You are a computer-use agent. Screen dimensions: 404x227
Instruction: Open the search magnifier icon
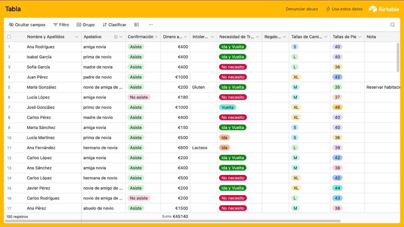point(393,25)
